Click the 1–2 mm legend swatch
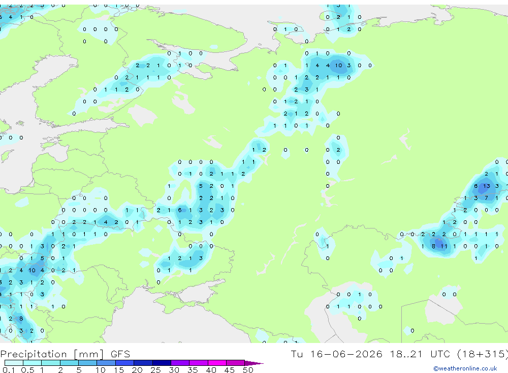The image size is (508, 373). pyautogui.click(x=51, y=363)
